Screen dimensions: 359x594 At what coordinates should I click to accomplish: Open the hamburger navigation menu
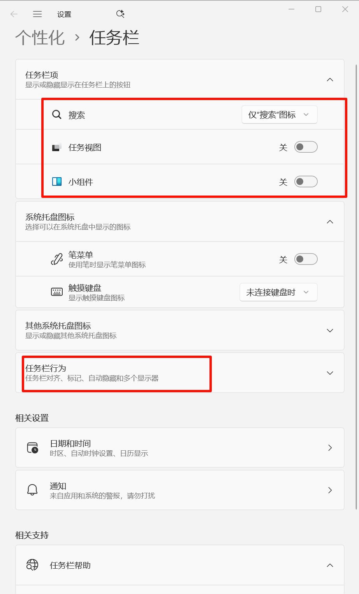[x=37, y=14]
